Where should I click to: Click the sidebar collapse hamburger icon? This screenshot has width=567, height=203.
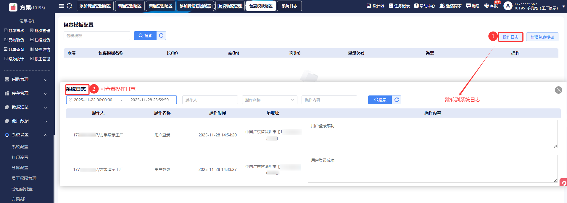[61, 6]
